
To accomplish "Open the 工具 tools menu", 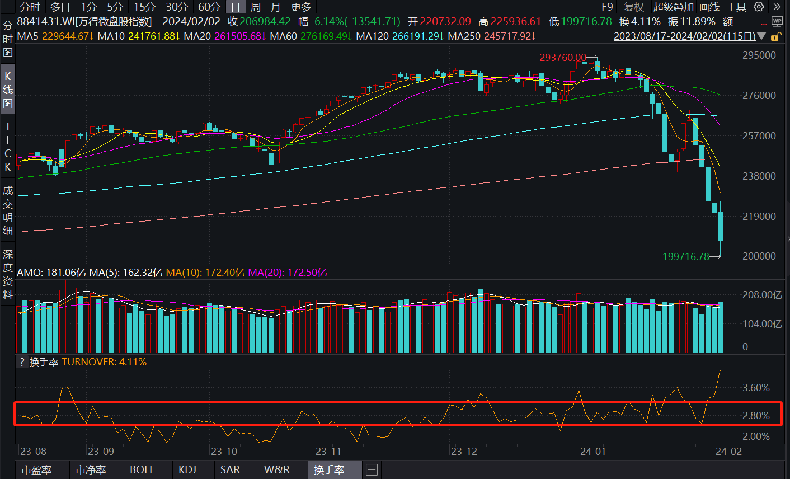I will tap(736, 7).
